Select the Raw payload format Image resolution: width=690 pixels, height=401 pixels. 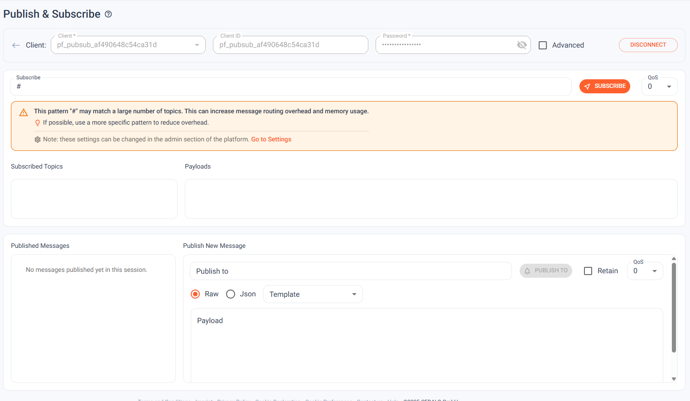pos(195,294)
